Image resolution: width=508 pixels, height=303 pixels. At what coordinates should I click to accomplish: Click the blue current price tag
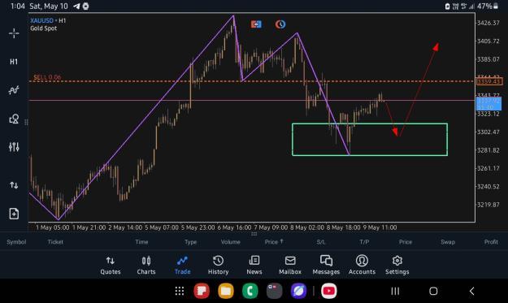(488, 104)
